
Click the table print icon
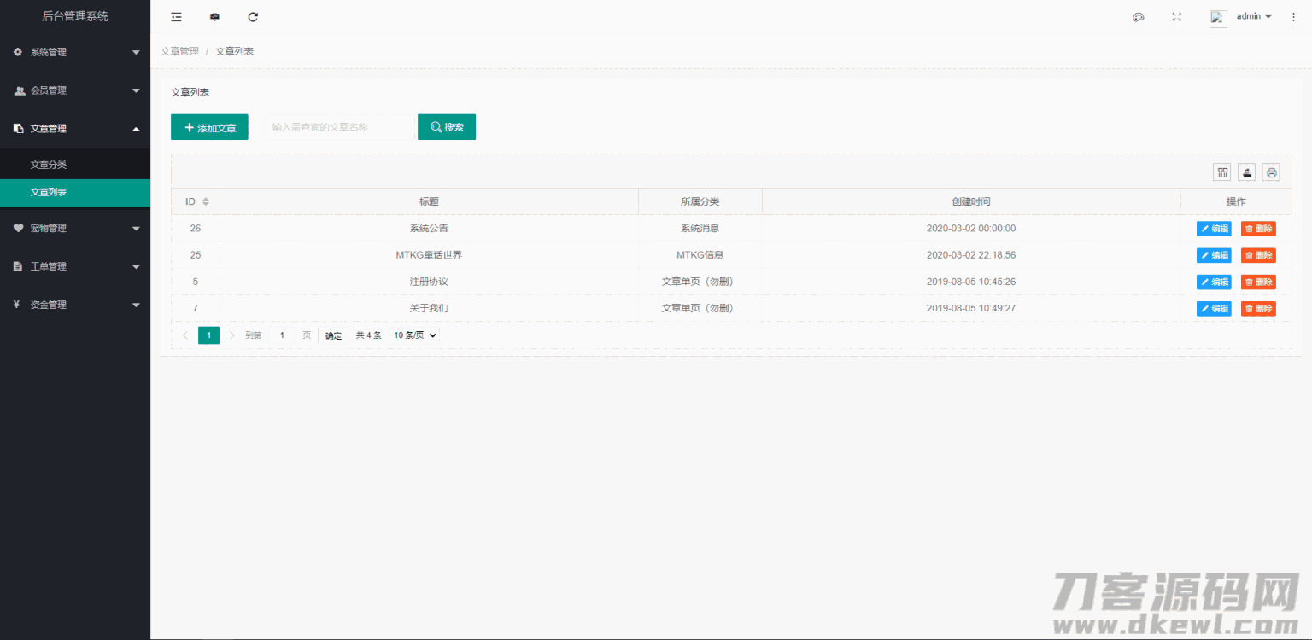1271,172
